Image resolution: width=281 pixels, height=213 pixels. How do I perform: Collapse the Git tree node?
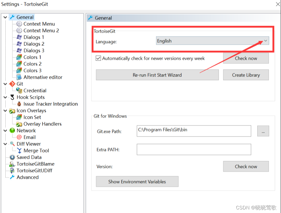tap(5, 84)
